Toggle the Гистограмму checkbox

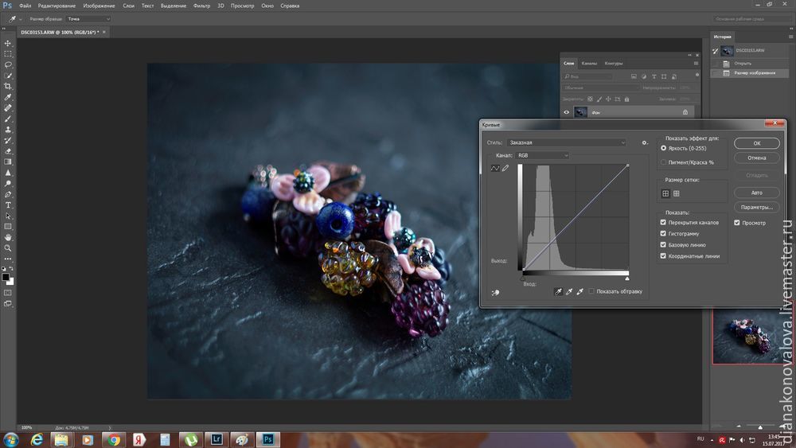pyautogui.click(x=663, y=234)
